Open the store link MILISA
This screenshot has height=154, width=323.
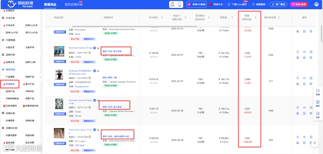click(78, 116)
